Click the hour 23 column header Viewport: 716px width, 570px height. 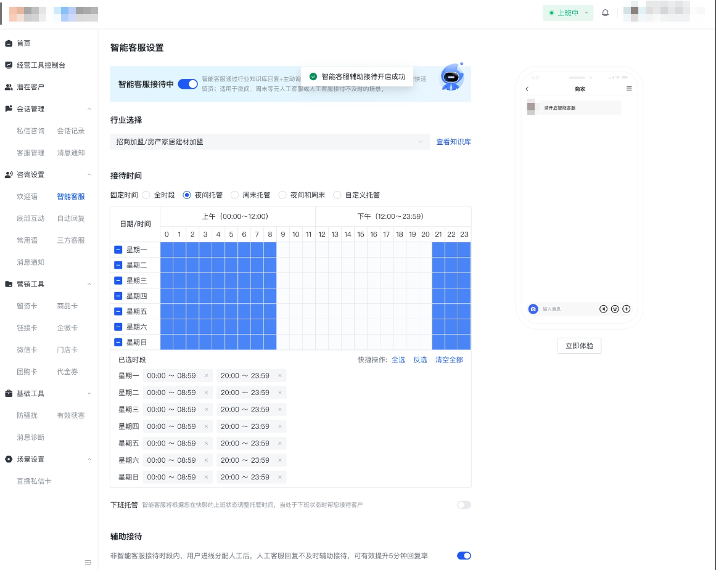464,234
